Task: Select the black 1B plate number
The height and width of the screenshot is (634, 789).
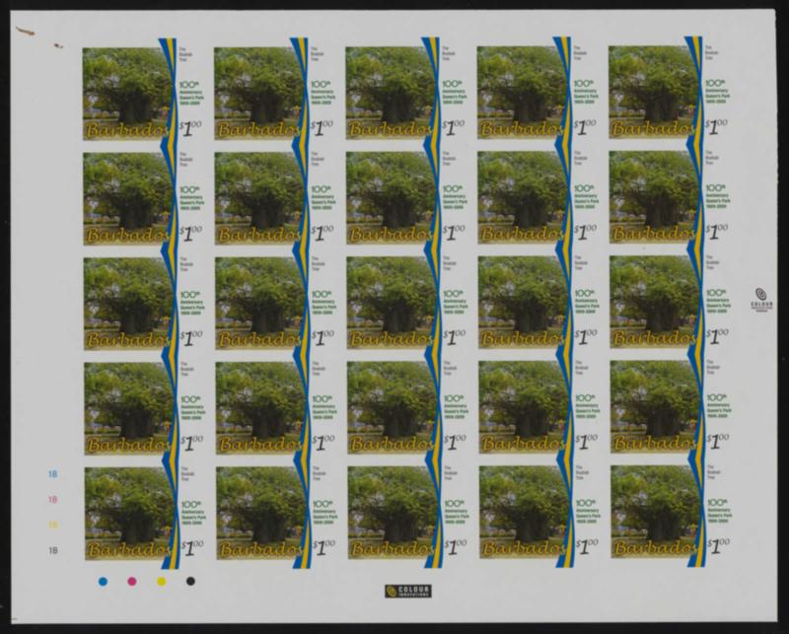Action: pos(53,549)
